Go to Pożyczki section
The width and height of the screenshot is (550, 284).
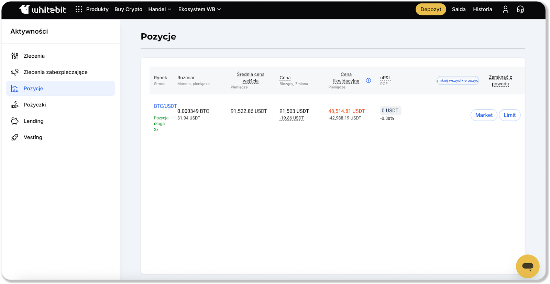tap(34, 105)
